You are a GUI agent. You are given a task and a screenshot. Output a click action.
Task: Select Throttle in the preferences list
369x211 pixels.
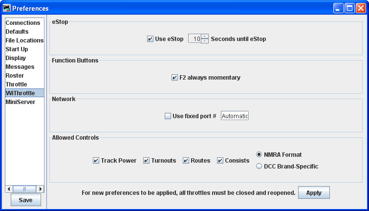[17, 84]
